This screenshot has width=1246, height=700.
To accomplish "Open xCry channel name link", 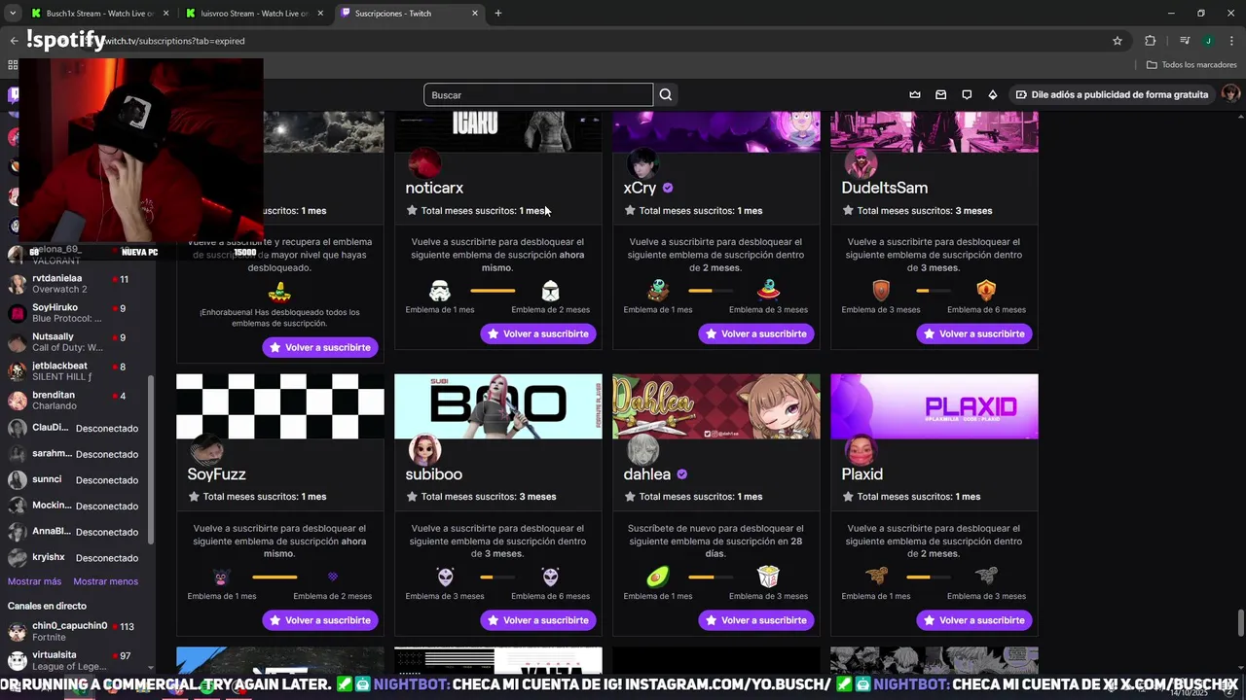I will pos(640,188).
